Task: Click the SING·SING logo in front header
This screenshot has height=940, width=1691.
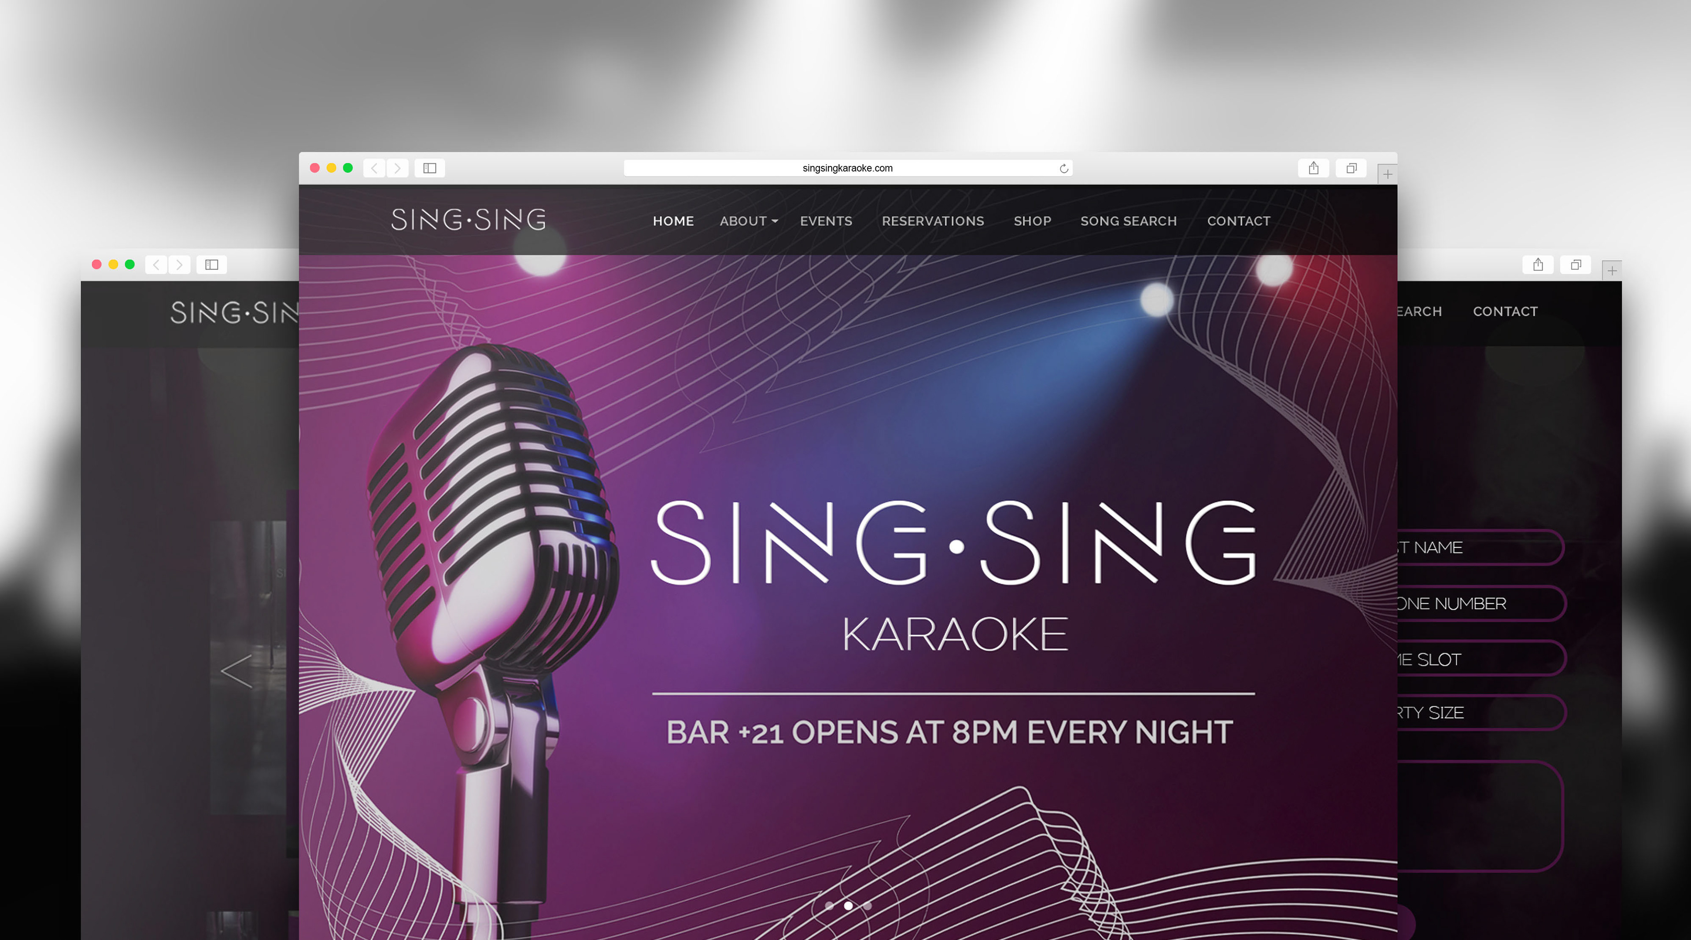Action: click(468, 219)
